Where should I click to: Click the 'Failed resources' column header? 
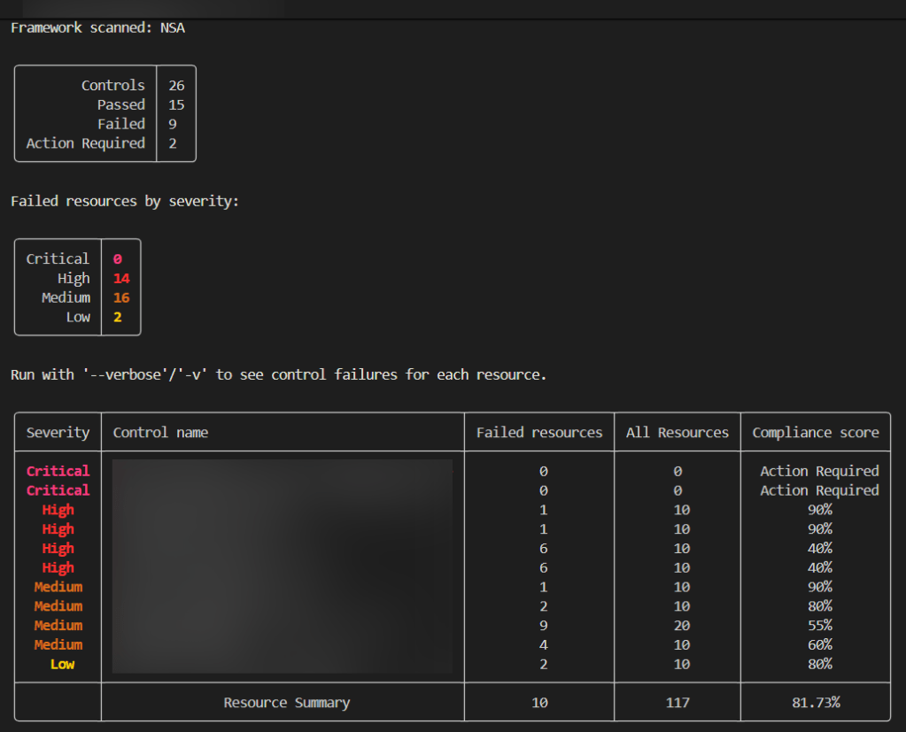pyautogui.click(x=539, y=433)
